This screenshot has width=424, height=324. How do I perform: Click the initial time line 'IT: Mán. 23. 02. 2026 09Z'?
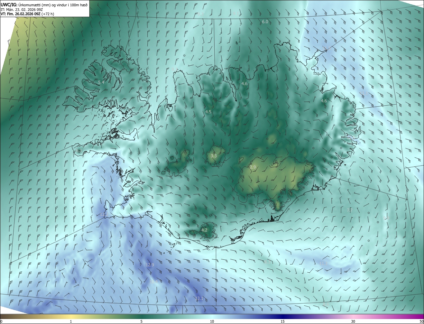point(22,10)
